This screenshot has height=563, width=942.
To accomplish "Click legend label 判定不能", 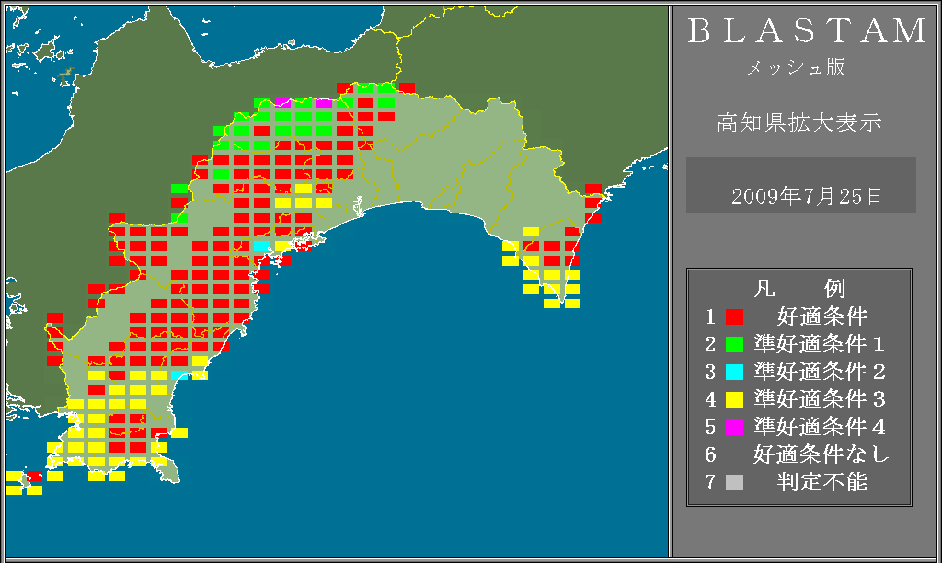I will 821,482.
